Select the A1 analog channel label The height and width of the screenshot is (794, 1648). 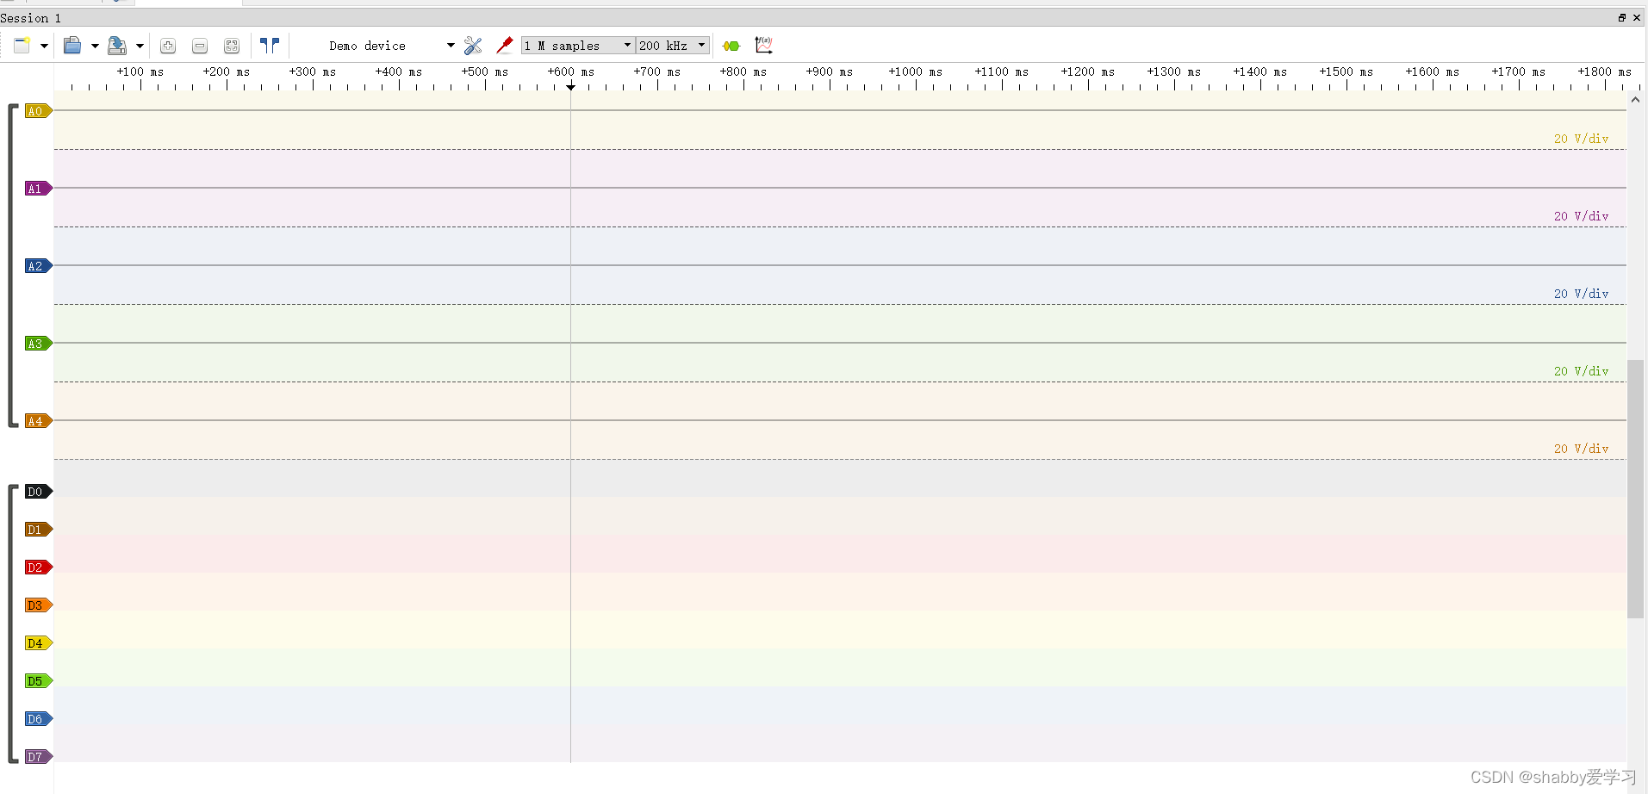pyautogui.click(x=39, y=189)
